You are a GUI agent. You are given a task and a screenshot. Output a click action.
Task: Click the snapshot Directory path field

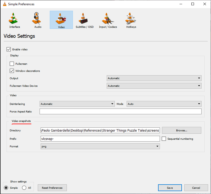pos(100,131)
